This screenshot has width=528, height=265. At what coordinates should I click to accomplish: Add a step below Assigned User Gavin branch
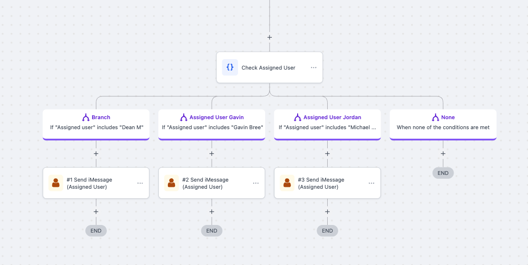pos(212,154)
